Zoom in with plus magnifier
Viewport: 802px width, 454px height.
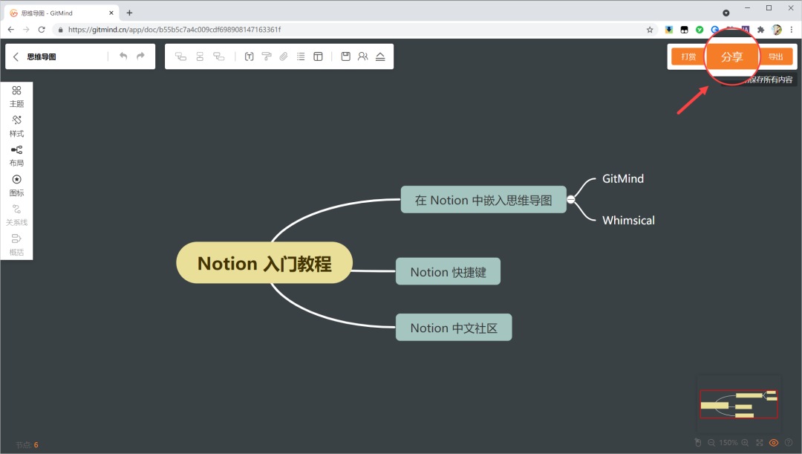coord(746,443)
